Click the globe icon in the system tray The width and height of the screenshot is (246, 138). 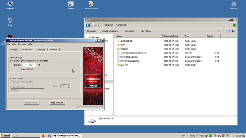[206, 136]
